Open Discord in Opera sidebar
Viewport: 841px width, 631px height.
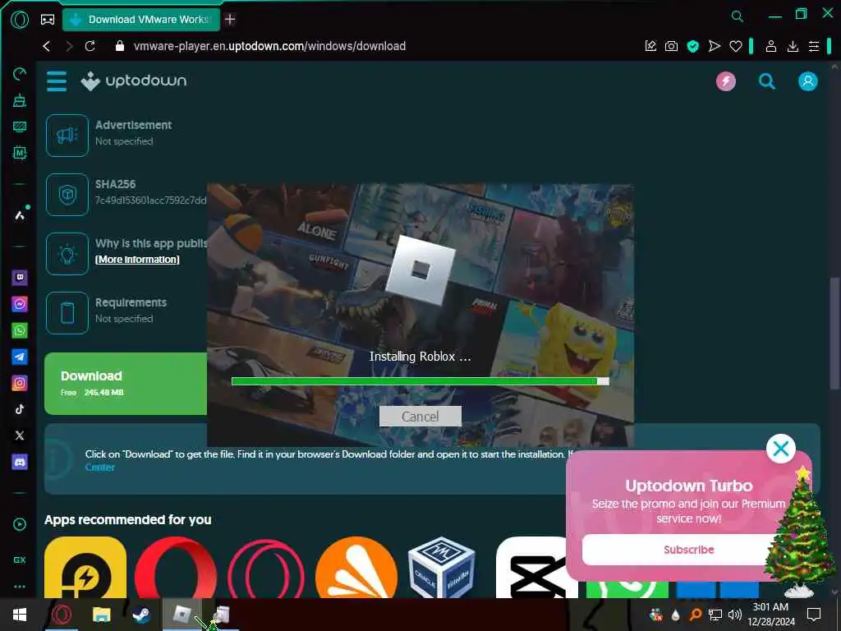tap(20, 462)
